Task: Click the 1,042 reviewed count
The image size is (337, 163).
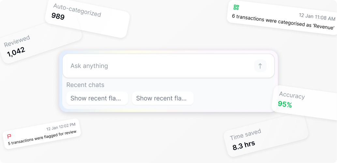Action: tap(16, 52)
